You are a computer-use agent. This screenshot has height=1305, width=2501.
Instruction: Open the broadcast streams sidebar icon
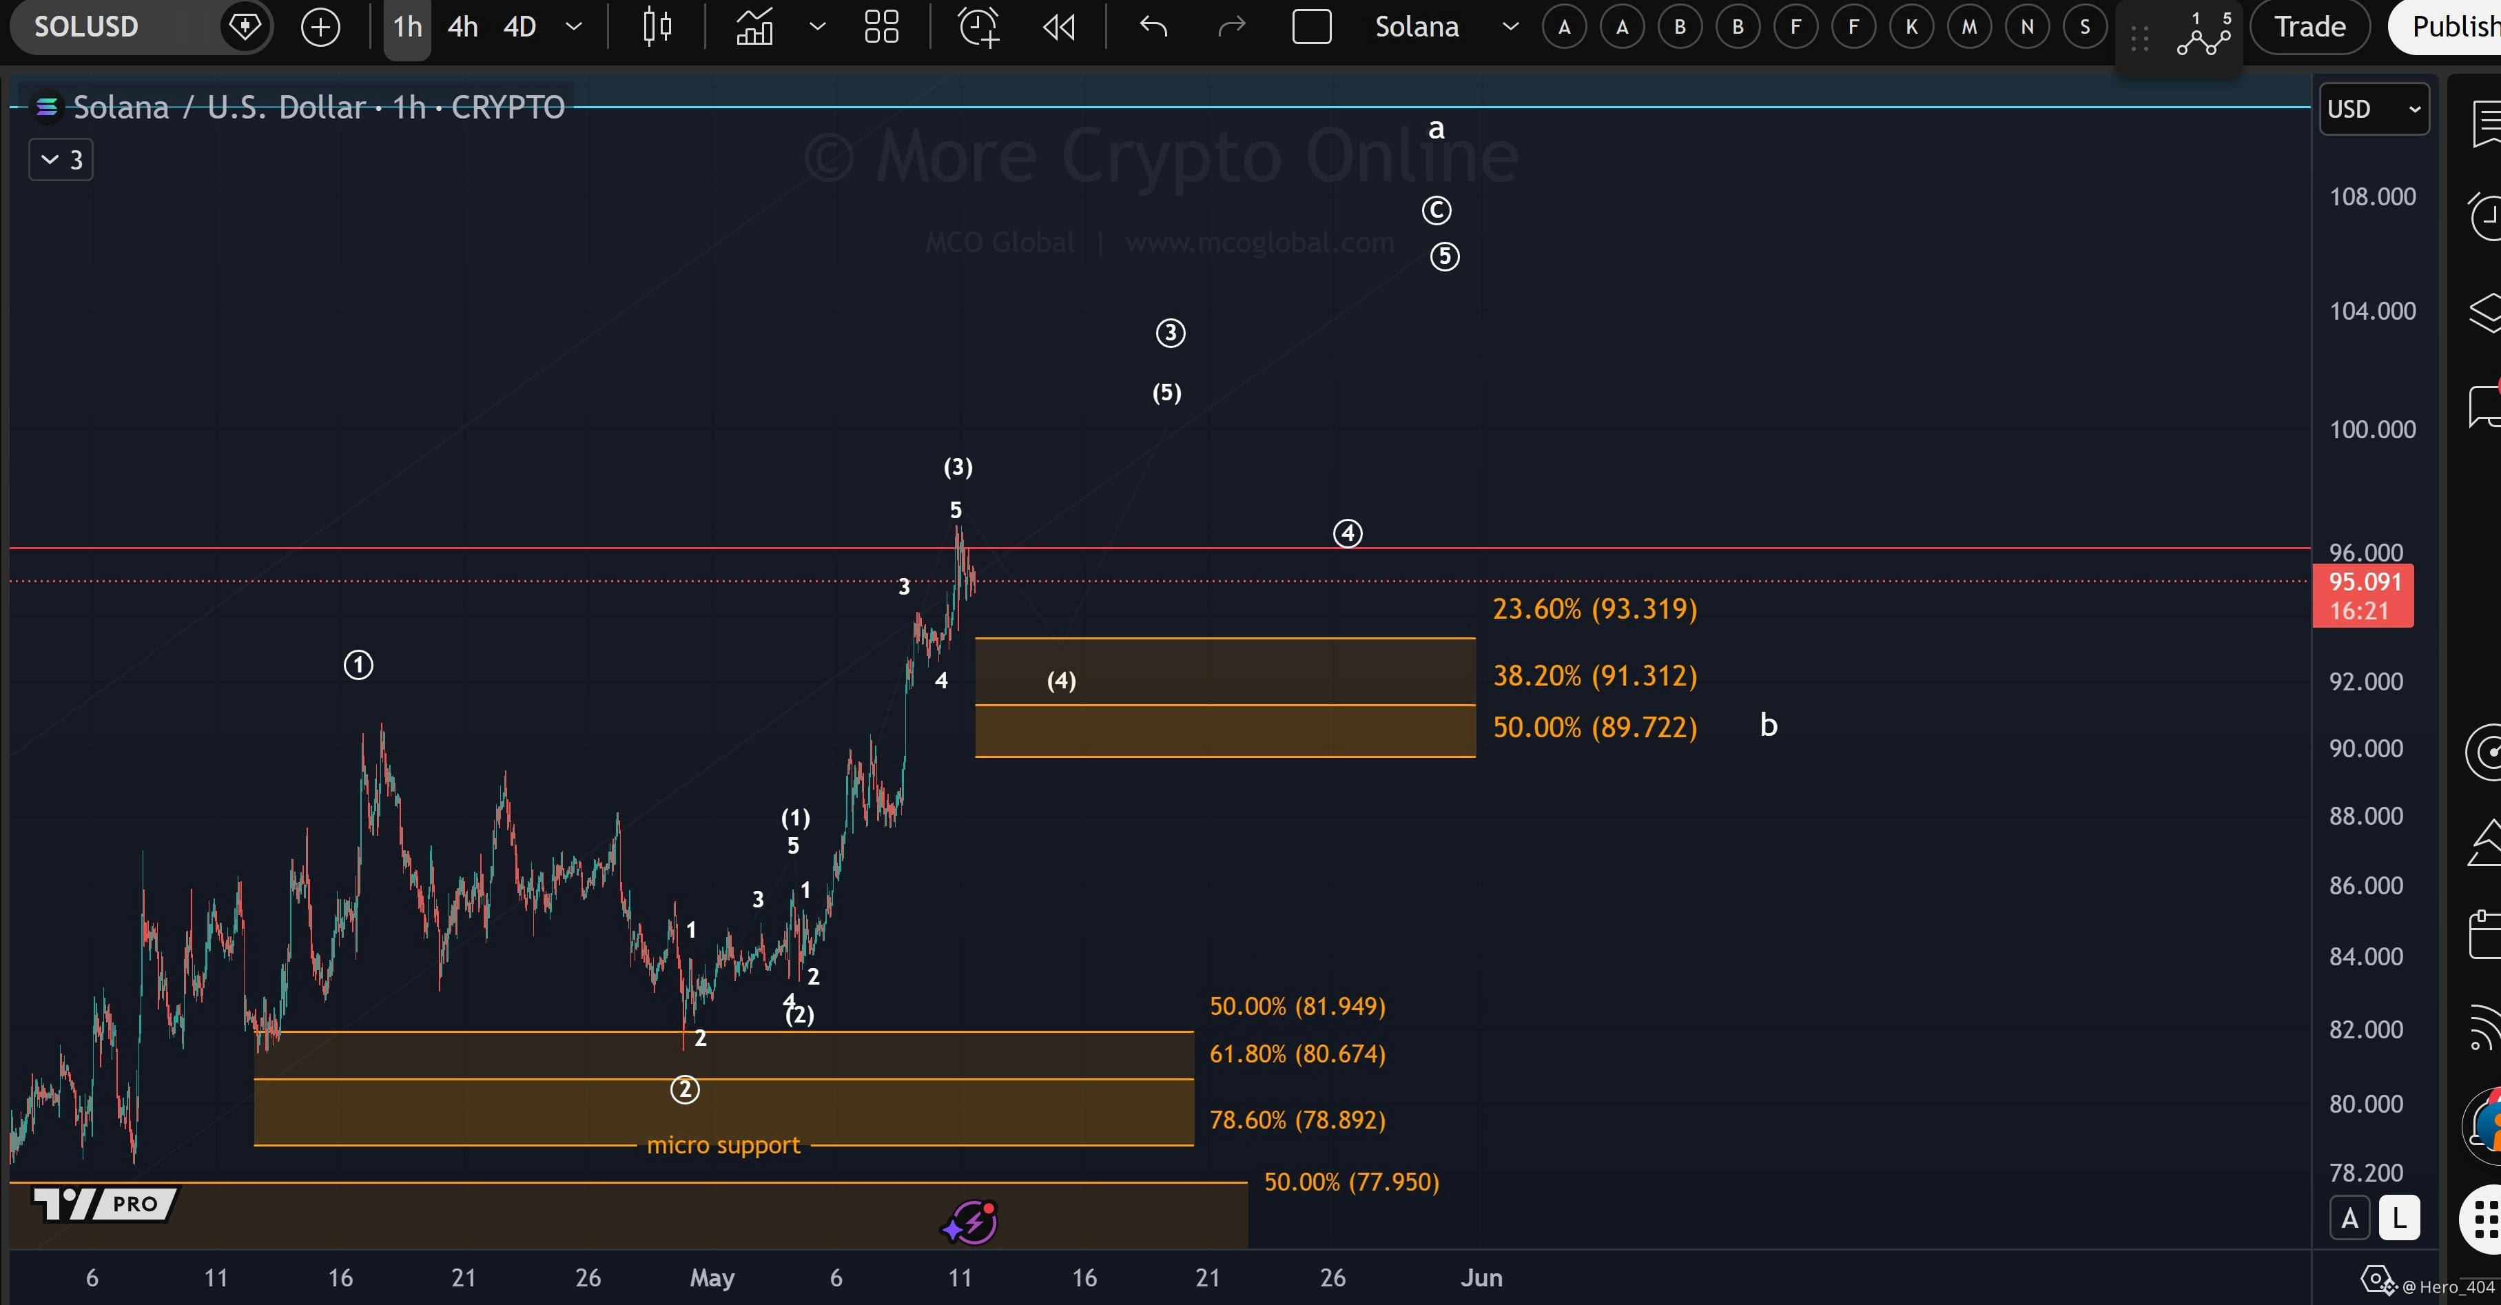(2485, 1028)
